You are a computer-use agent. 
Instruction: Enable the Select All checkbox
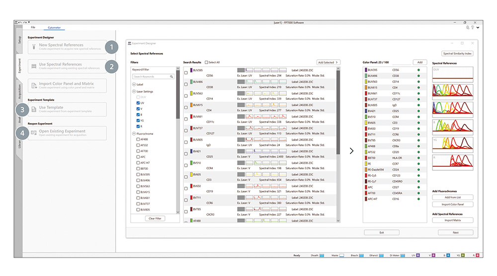coord(207,63)
